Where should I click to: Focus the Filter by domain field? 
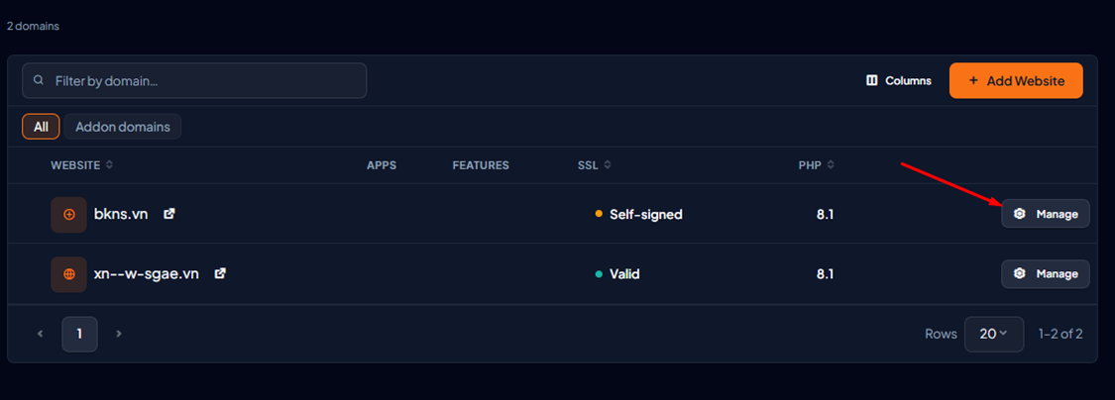point(194,80)
